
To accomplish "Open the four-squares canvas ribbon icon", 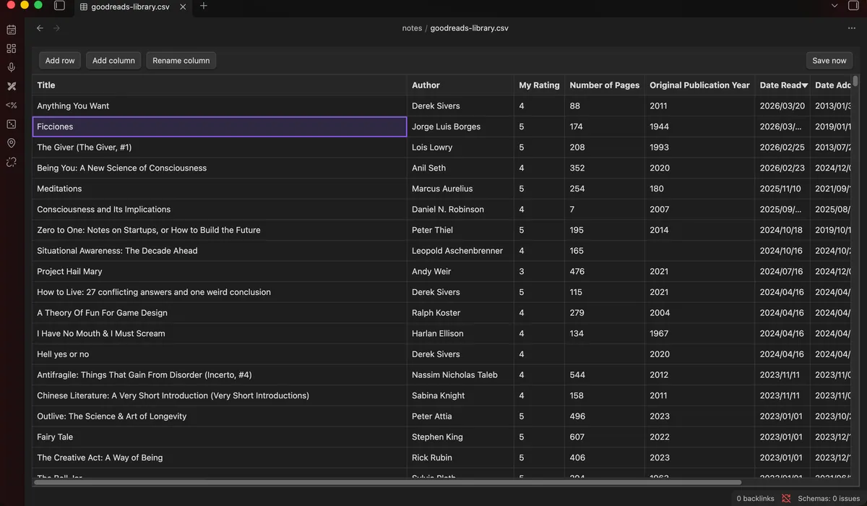I will (x=11, y=48).
